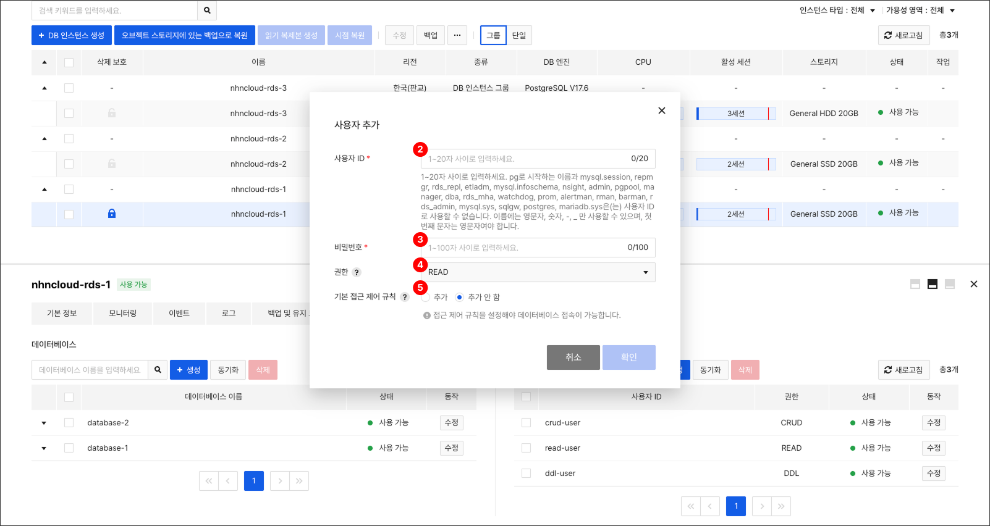Check the ddl-user row checkbox

526,474
